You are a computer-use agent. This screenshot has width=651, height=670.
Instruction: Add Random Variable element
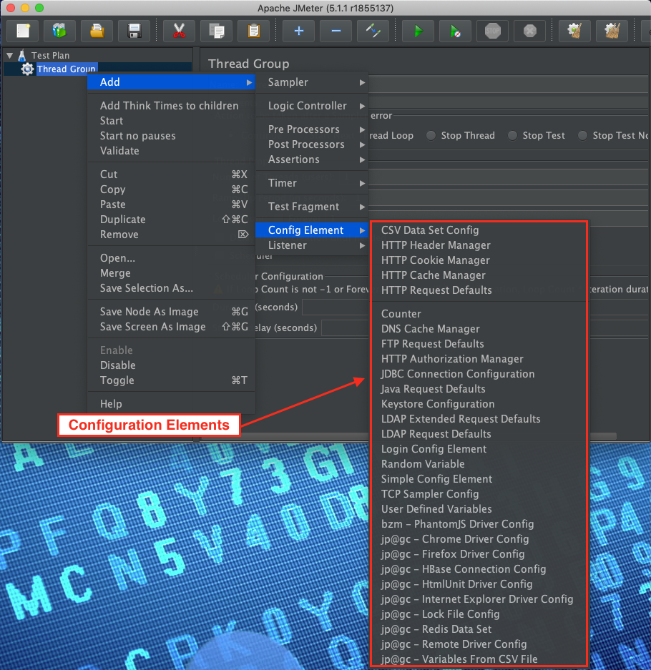click(479, 464)
